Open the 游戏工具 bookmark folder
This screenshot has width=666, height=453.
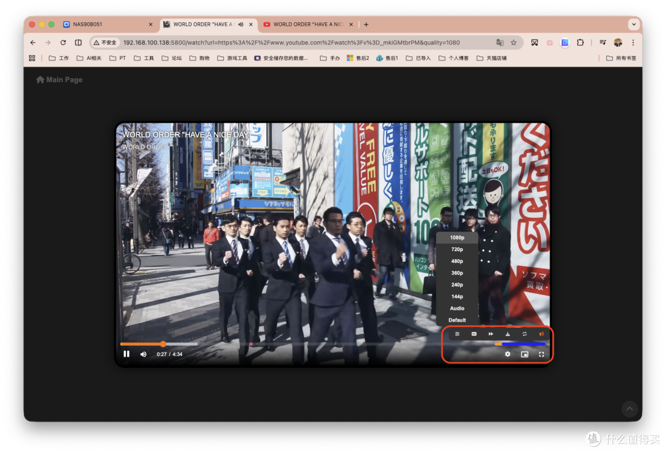232,58
